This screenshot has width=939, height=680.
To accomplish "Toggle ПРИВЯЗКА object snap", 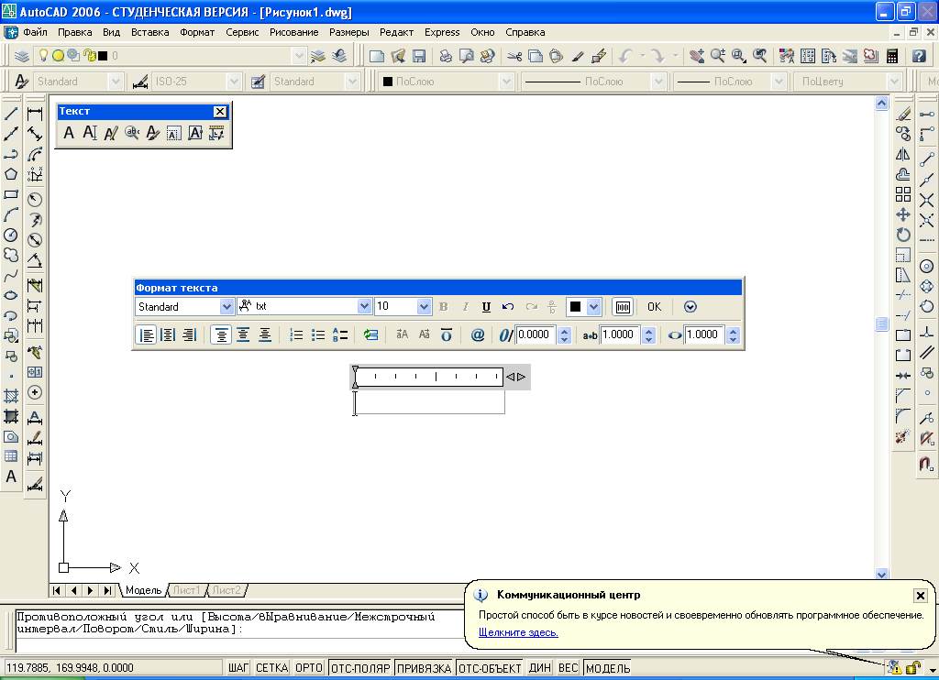I will pyautogui.click(x=424, y=668).
